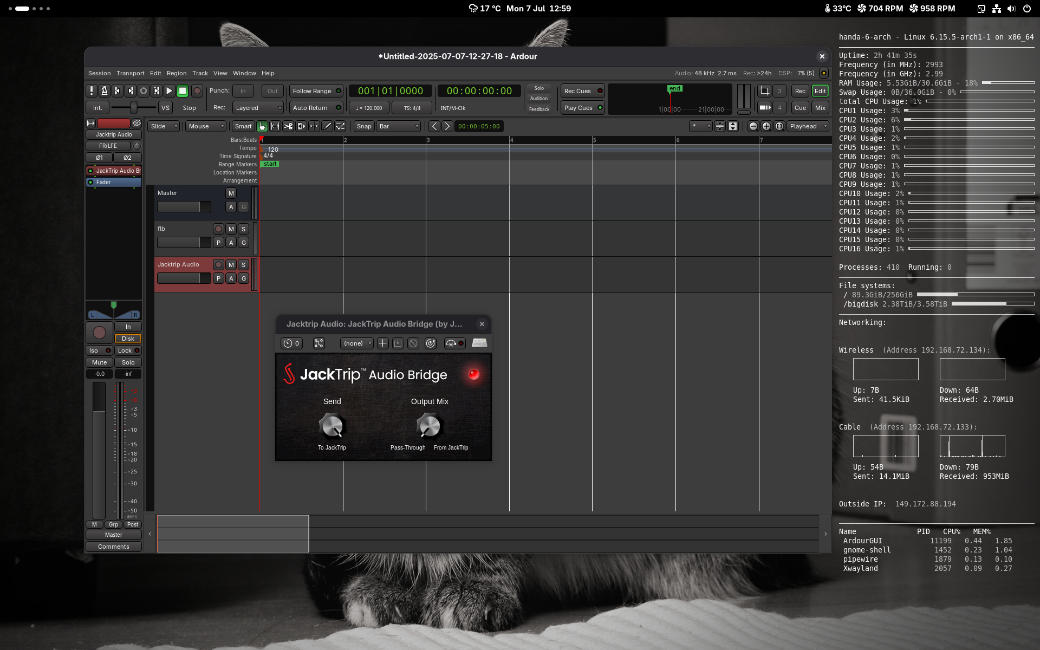Viewport: 1040px width, 650px height.
Task: Open the Mouse edit point dropdown
Action: (x=206, y=126)
